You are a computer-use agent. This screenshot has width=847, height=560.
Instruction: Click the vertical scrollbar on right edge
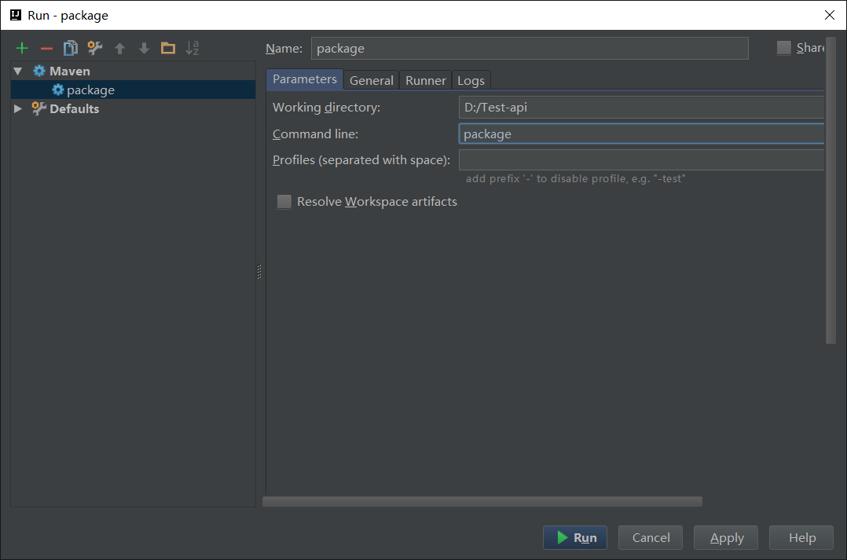[x=830, y=189]
